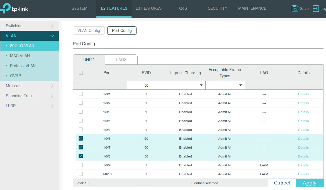Click the Port column header

point(107,73)
